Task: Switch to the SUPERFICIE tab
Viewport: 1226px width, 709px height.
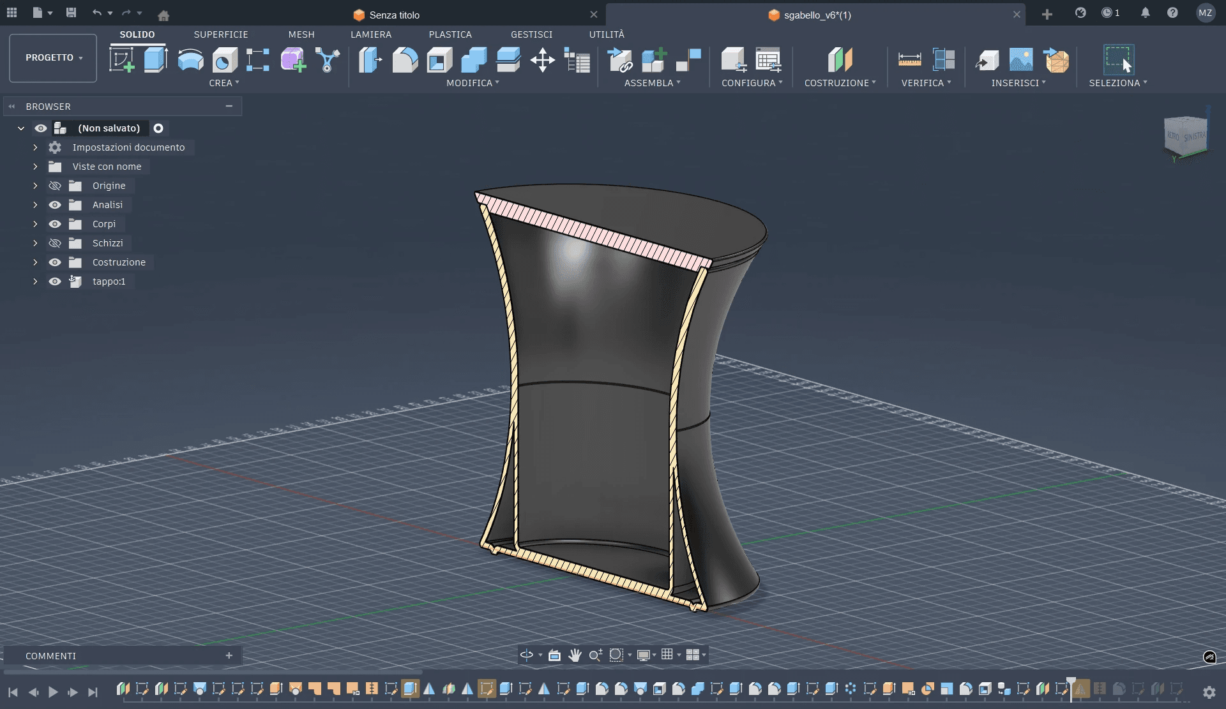Action: click(x=221, y=34)
